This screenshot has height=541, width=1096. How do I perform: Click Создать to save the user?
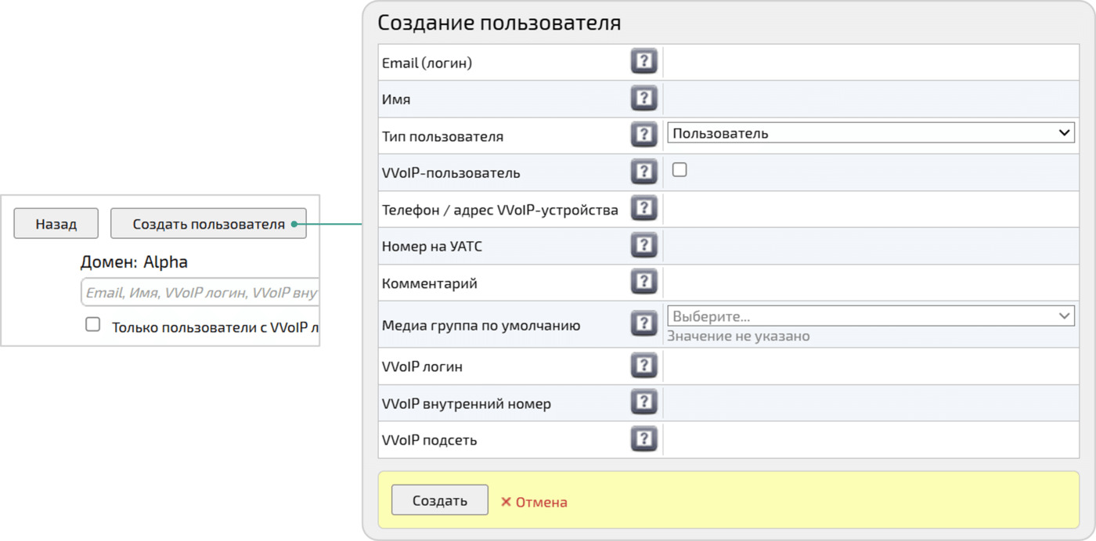tap(439, 501)
